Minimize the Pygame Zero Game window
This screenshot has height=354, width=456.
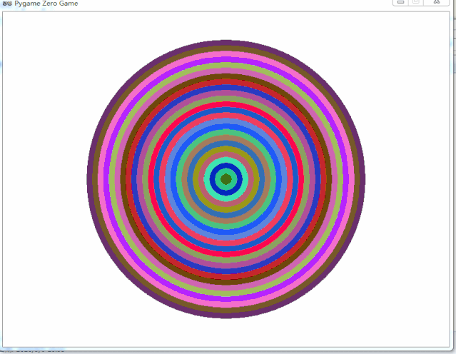tap(400, 2)
